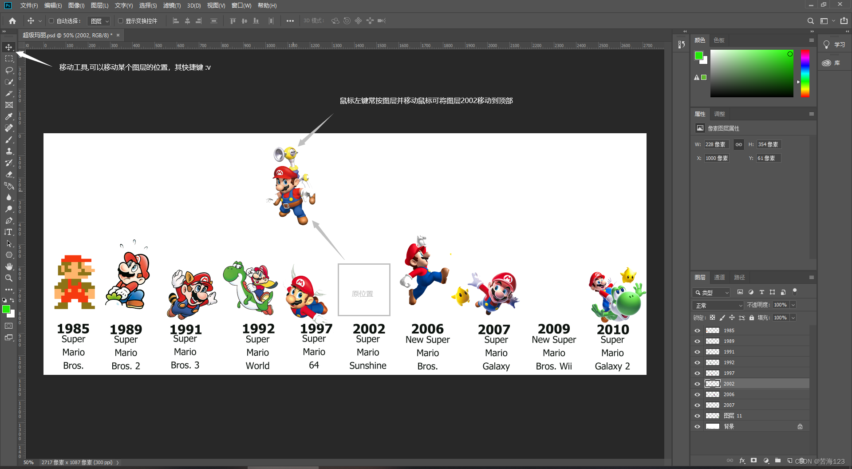Lock image pixels brush icon
Screen dimensions: 852x469
(x=722, y=318)
